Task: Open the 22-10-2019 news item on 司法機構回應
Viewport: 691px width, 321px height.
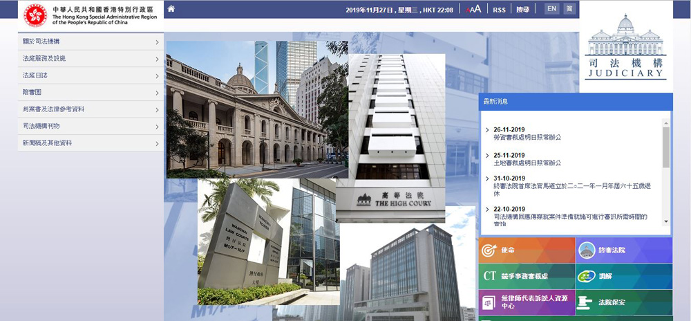Action: point(570,220)
